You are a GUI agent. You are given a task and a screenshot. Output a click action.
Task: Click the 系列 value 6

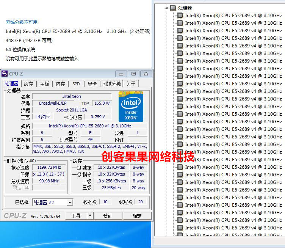42,133
